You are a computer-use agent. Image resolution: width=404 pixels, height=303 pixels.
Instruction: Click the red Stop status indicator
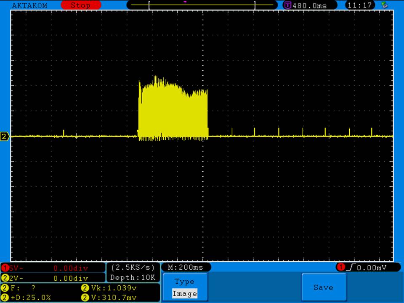click(x=81, y=5)
